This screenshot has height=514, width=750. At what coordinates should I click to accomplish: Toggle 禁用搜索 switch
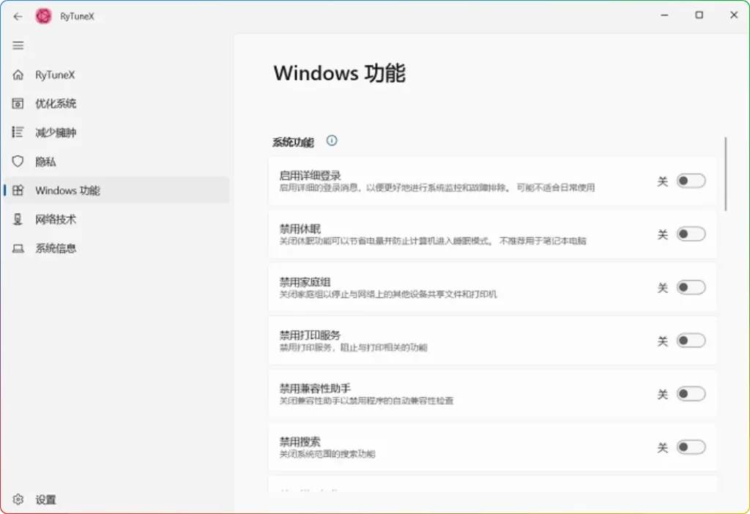[x=691, y=447]
